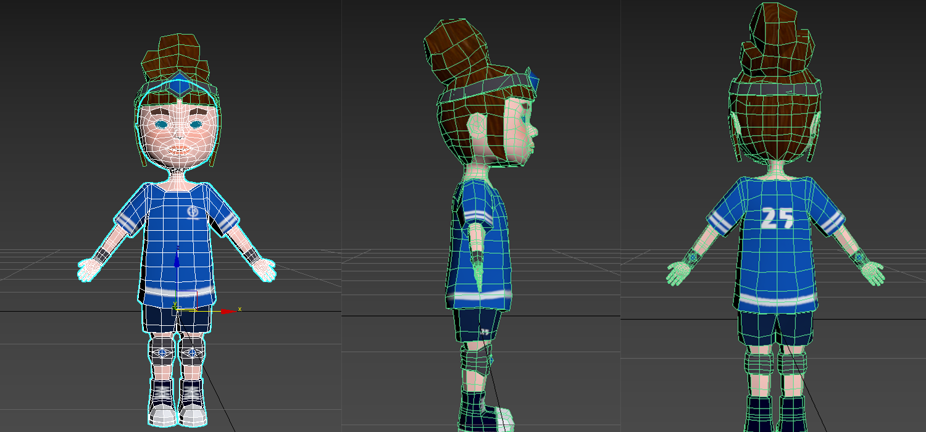
Task: Grab the XZ plane square handle on the gizmo
Action: (x=188, y=300)
